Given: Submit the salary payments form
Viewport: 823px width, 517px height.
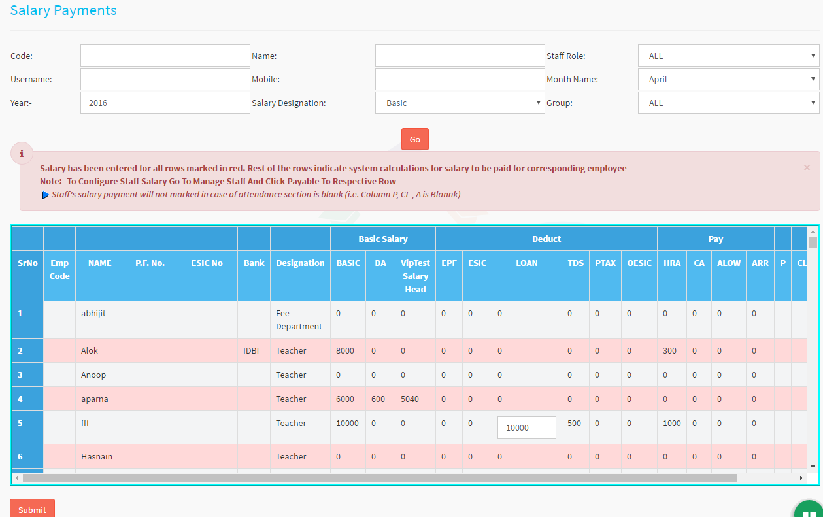Looking at the screenshot, I should [x=32, y=509].
